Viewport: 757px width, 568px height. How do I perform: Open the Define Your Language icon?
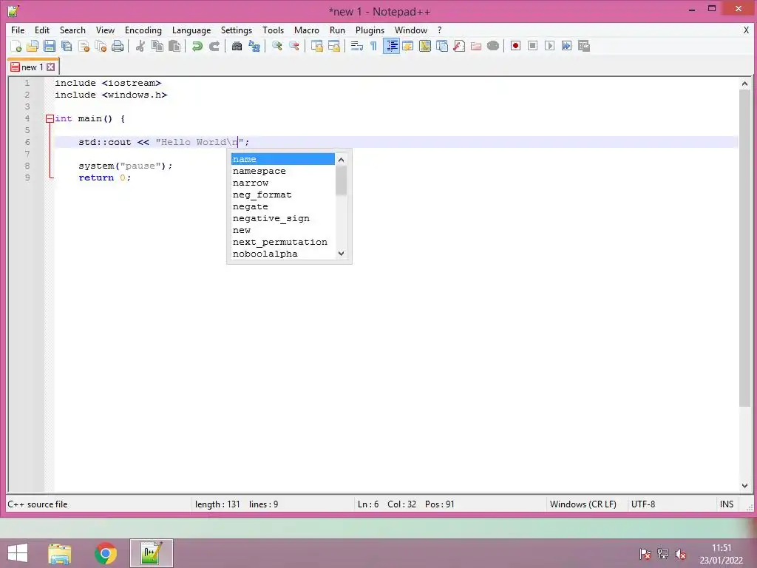pyautogui.click(x=408, y=46)
